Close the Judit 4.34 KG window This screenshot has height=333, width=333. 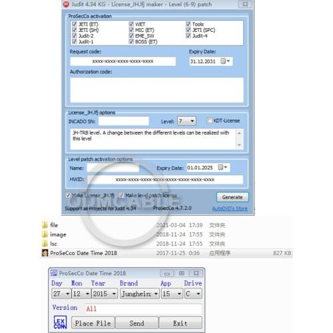pyautogui.click(x=245, y=4)
